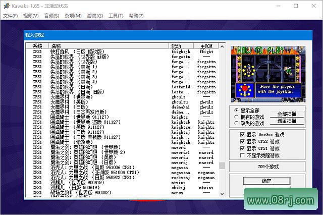323x215 pixels.
Task: Select game 大魔界村 (世界版)
Action: coord(122,97)
